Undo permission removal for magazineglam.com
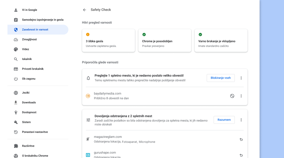 [241, 139]
